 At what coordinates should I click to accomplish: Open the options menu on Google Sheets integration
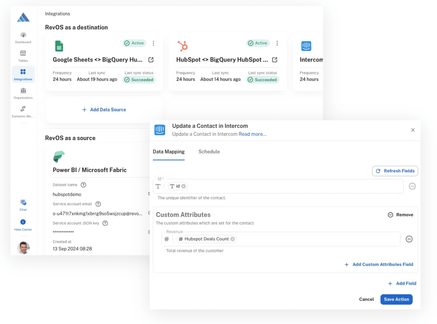click(153, 43)
